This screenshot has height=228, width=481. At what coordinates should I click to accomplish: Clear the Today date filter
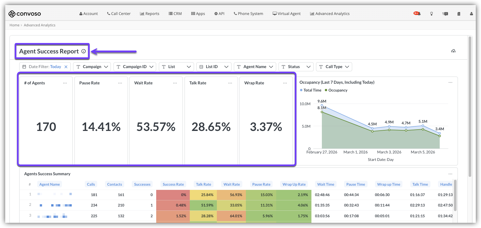pos(66,67)
